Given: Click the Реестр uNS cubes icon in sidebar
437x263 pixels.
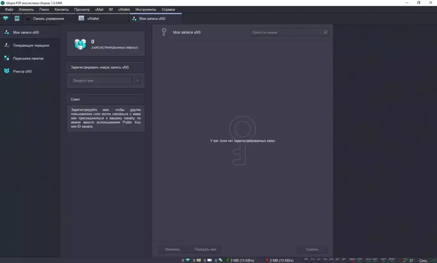Looking at the screenshot, I should click(x=7, y=71).
